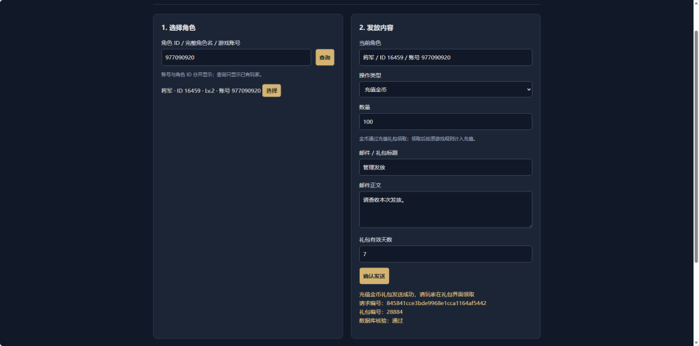The width and height of the screenshot is (699, 346).
Task: Click hint text 账号与角色 ID 分开显示
Action: (x=212, y=75)
